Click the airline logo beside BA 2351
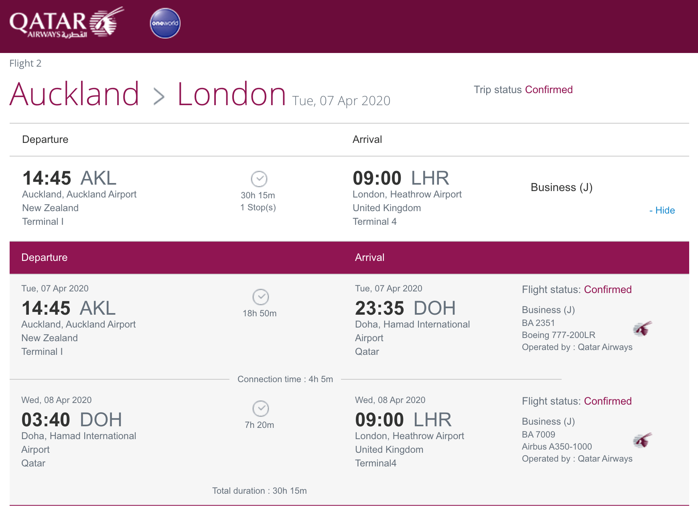Screen dimensions: 698x517 (643, 329)
